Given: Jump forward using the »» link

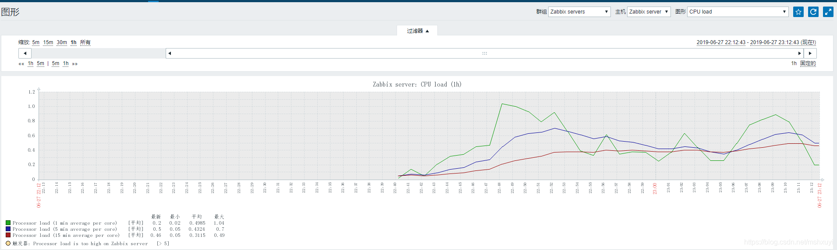Looking at the screenshot, I should (x=74, y=64).
